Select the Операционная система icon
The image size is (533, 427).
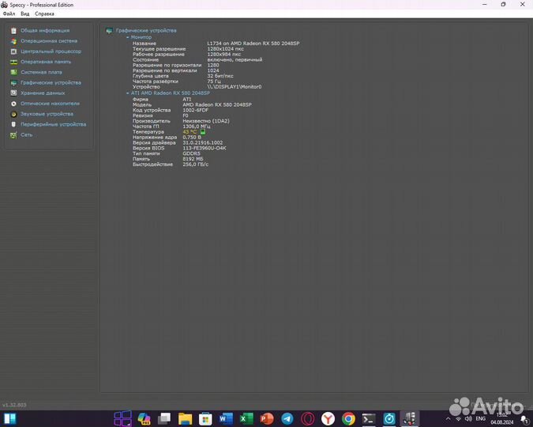coord(13,41)
